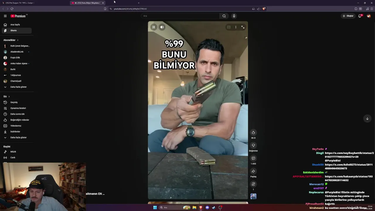Open OBS Studio from the taskbar

[x=220, y=207]
